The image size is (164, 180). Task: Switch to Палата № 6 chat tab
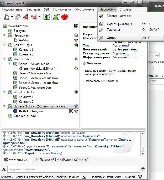(x=62, y=160)
